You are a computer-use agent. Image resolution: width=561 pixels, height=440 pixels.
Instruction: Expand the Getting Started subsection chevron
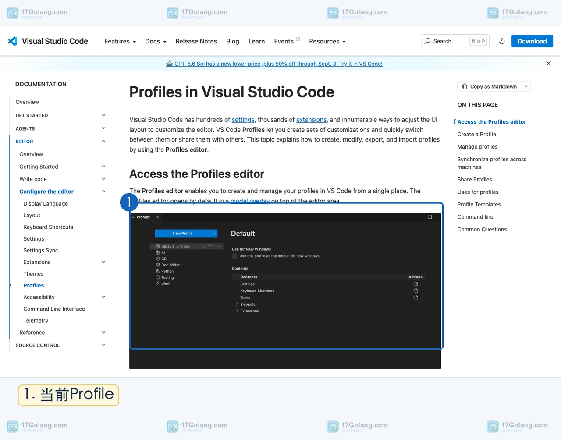103,167
